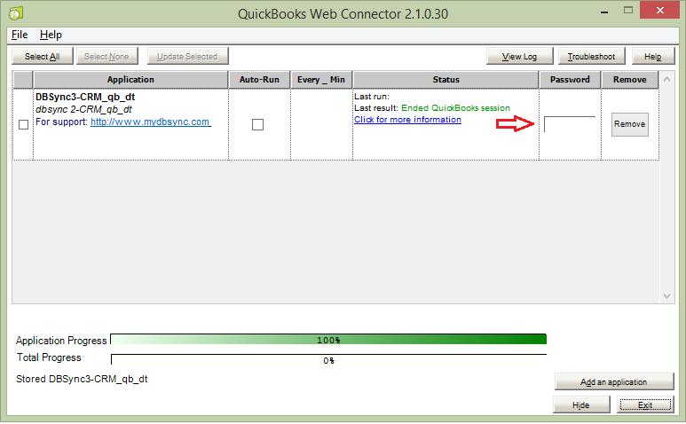Enable the Auto-Run checkbox

click(257, 124)
